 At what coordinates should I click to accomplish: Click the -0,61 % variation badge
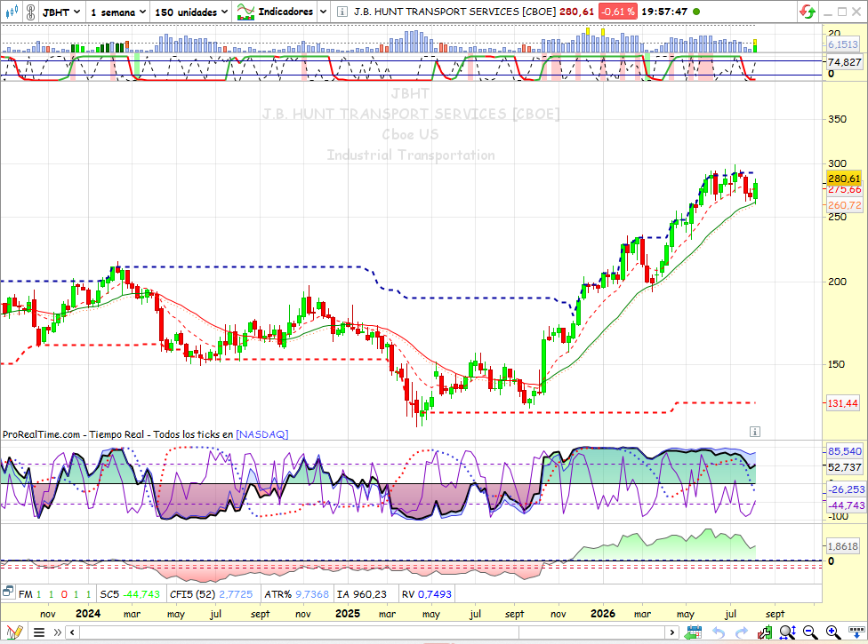point(617,12)
